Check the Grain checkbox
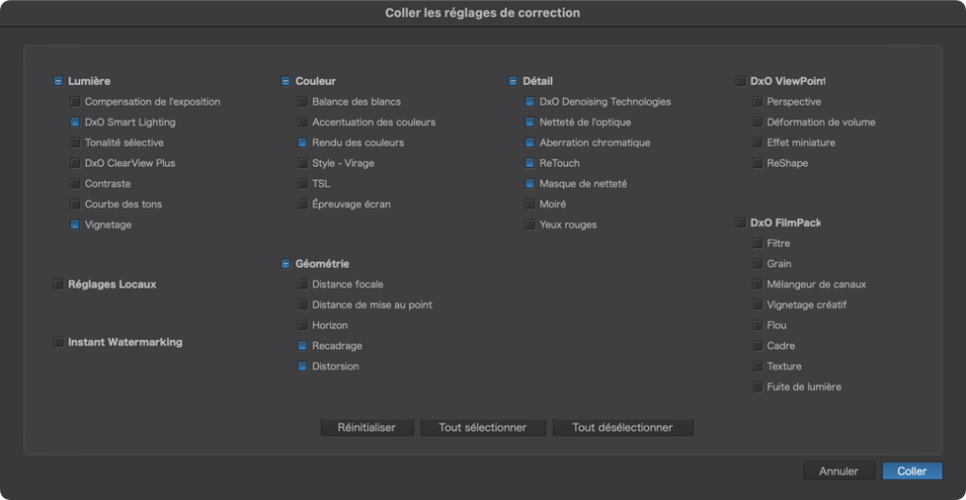The height and width of the screenshot is (500, 966). click(758, 263)
